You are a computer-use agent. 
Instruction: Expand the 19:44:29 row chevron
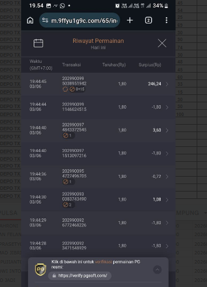click(167, 223)
